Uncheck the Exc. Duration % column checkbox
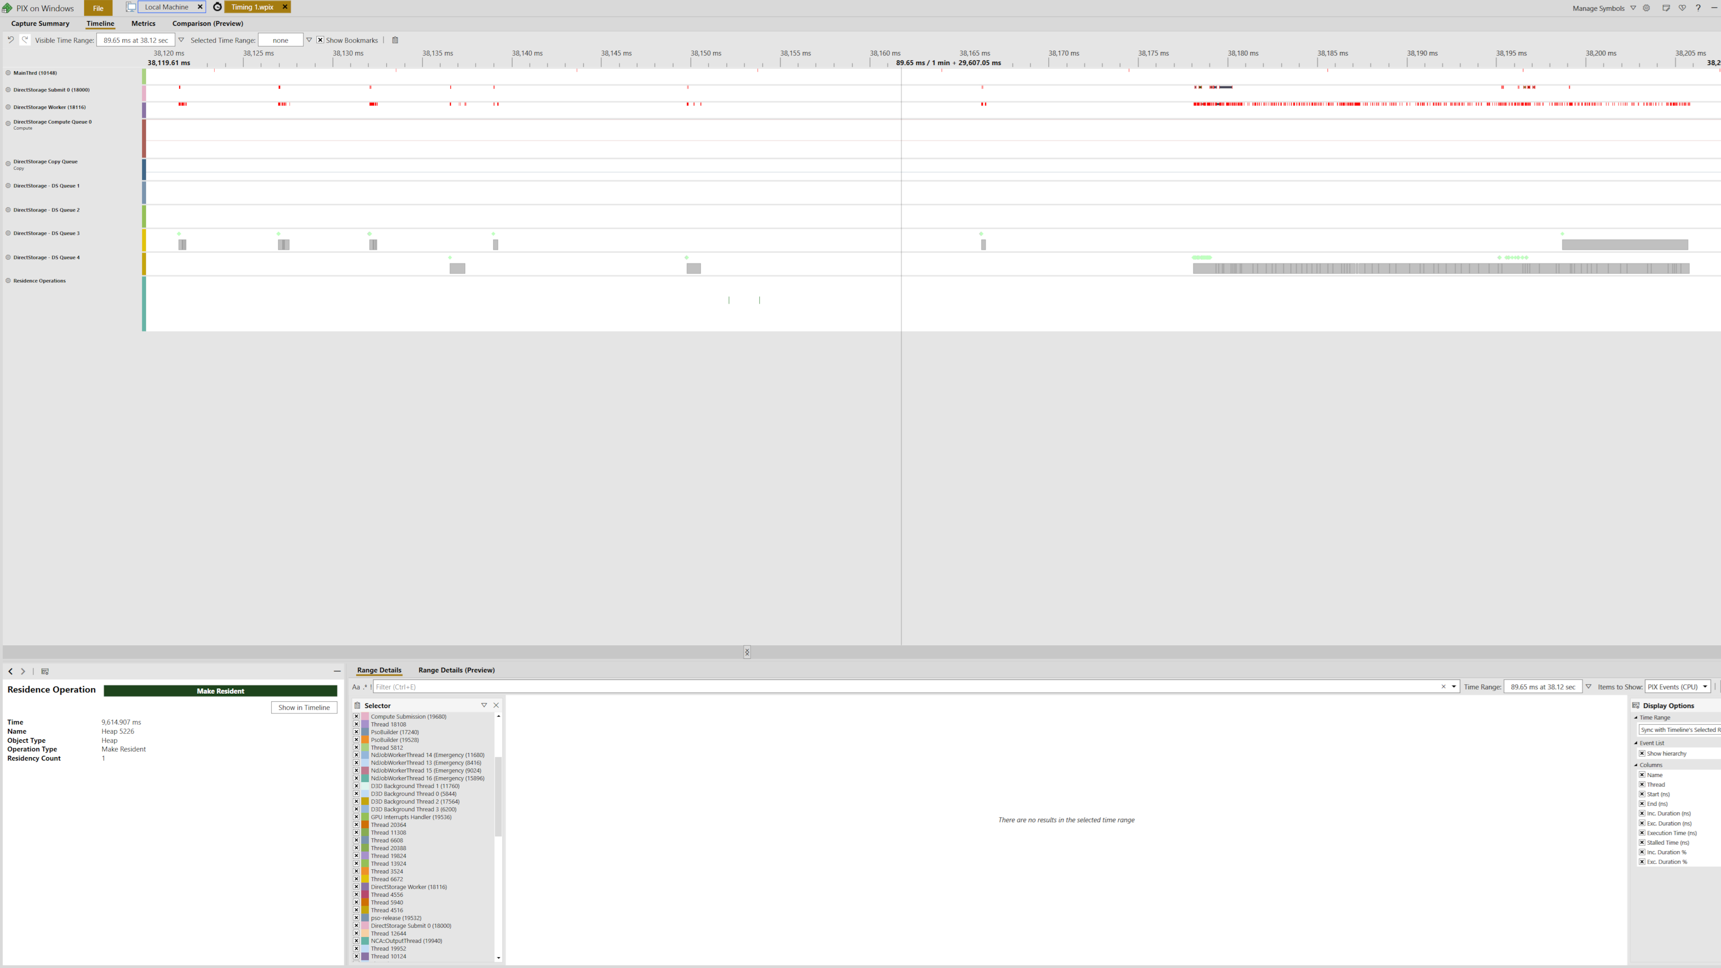 1642,862
